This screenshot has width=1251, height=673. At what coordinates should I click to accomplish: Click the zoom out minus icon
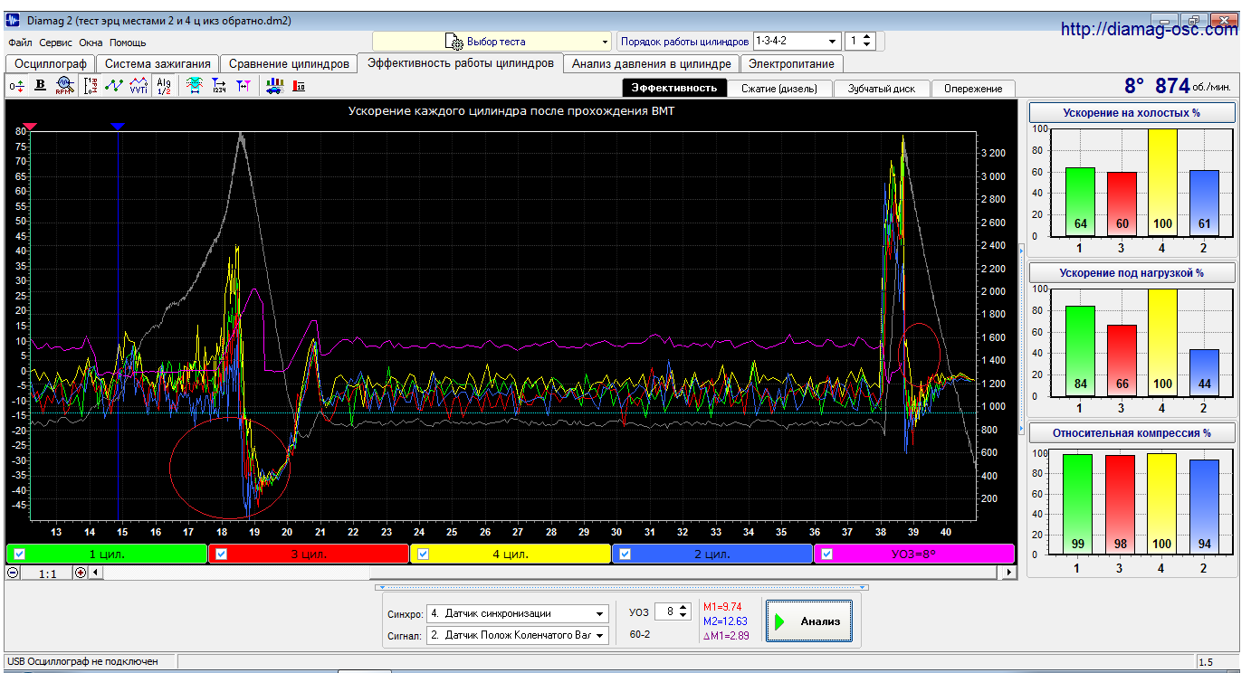point(13,573)
